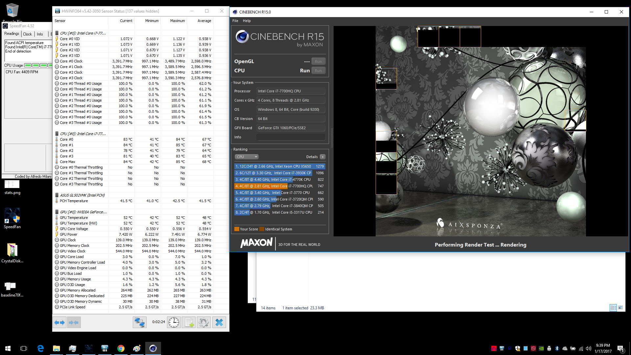Open the taskbar clock showing 9:39 PM

click(x=603, y=348)
